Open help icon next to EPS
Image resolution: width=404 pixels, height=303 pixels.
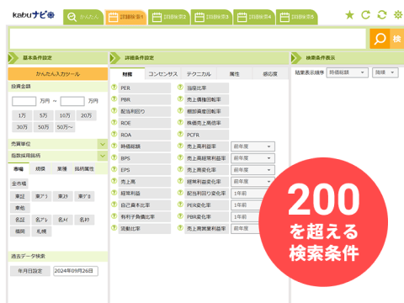pyautogui.click(x=114, y=169)
